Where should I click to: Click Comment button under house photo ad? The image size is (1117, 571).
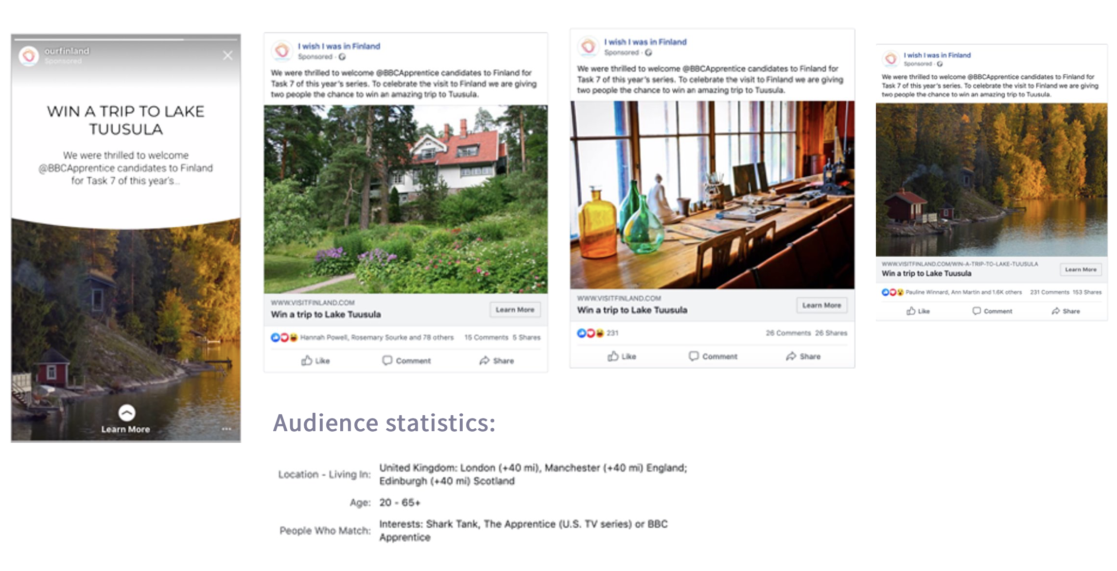(406, 360)
